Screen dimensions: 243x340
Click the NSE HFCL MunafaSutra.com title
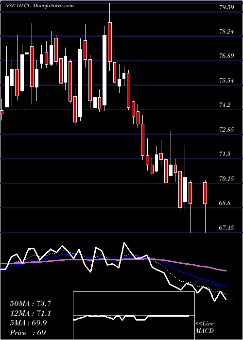[x=39, y=6]
